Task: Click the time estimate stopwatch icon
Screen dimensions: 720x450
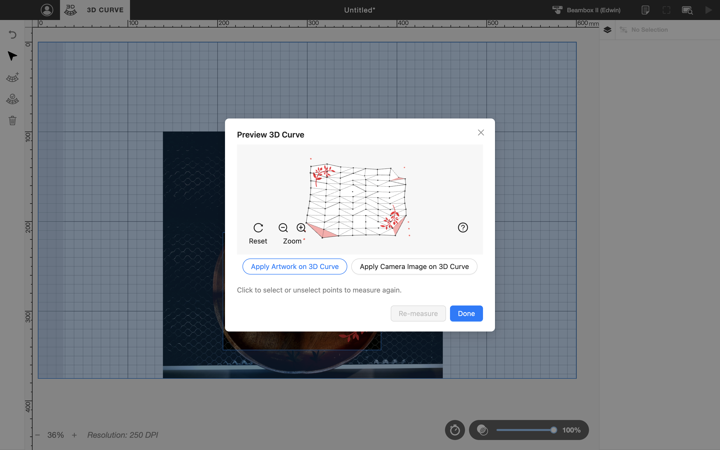Action: click(455, 430)
